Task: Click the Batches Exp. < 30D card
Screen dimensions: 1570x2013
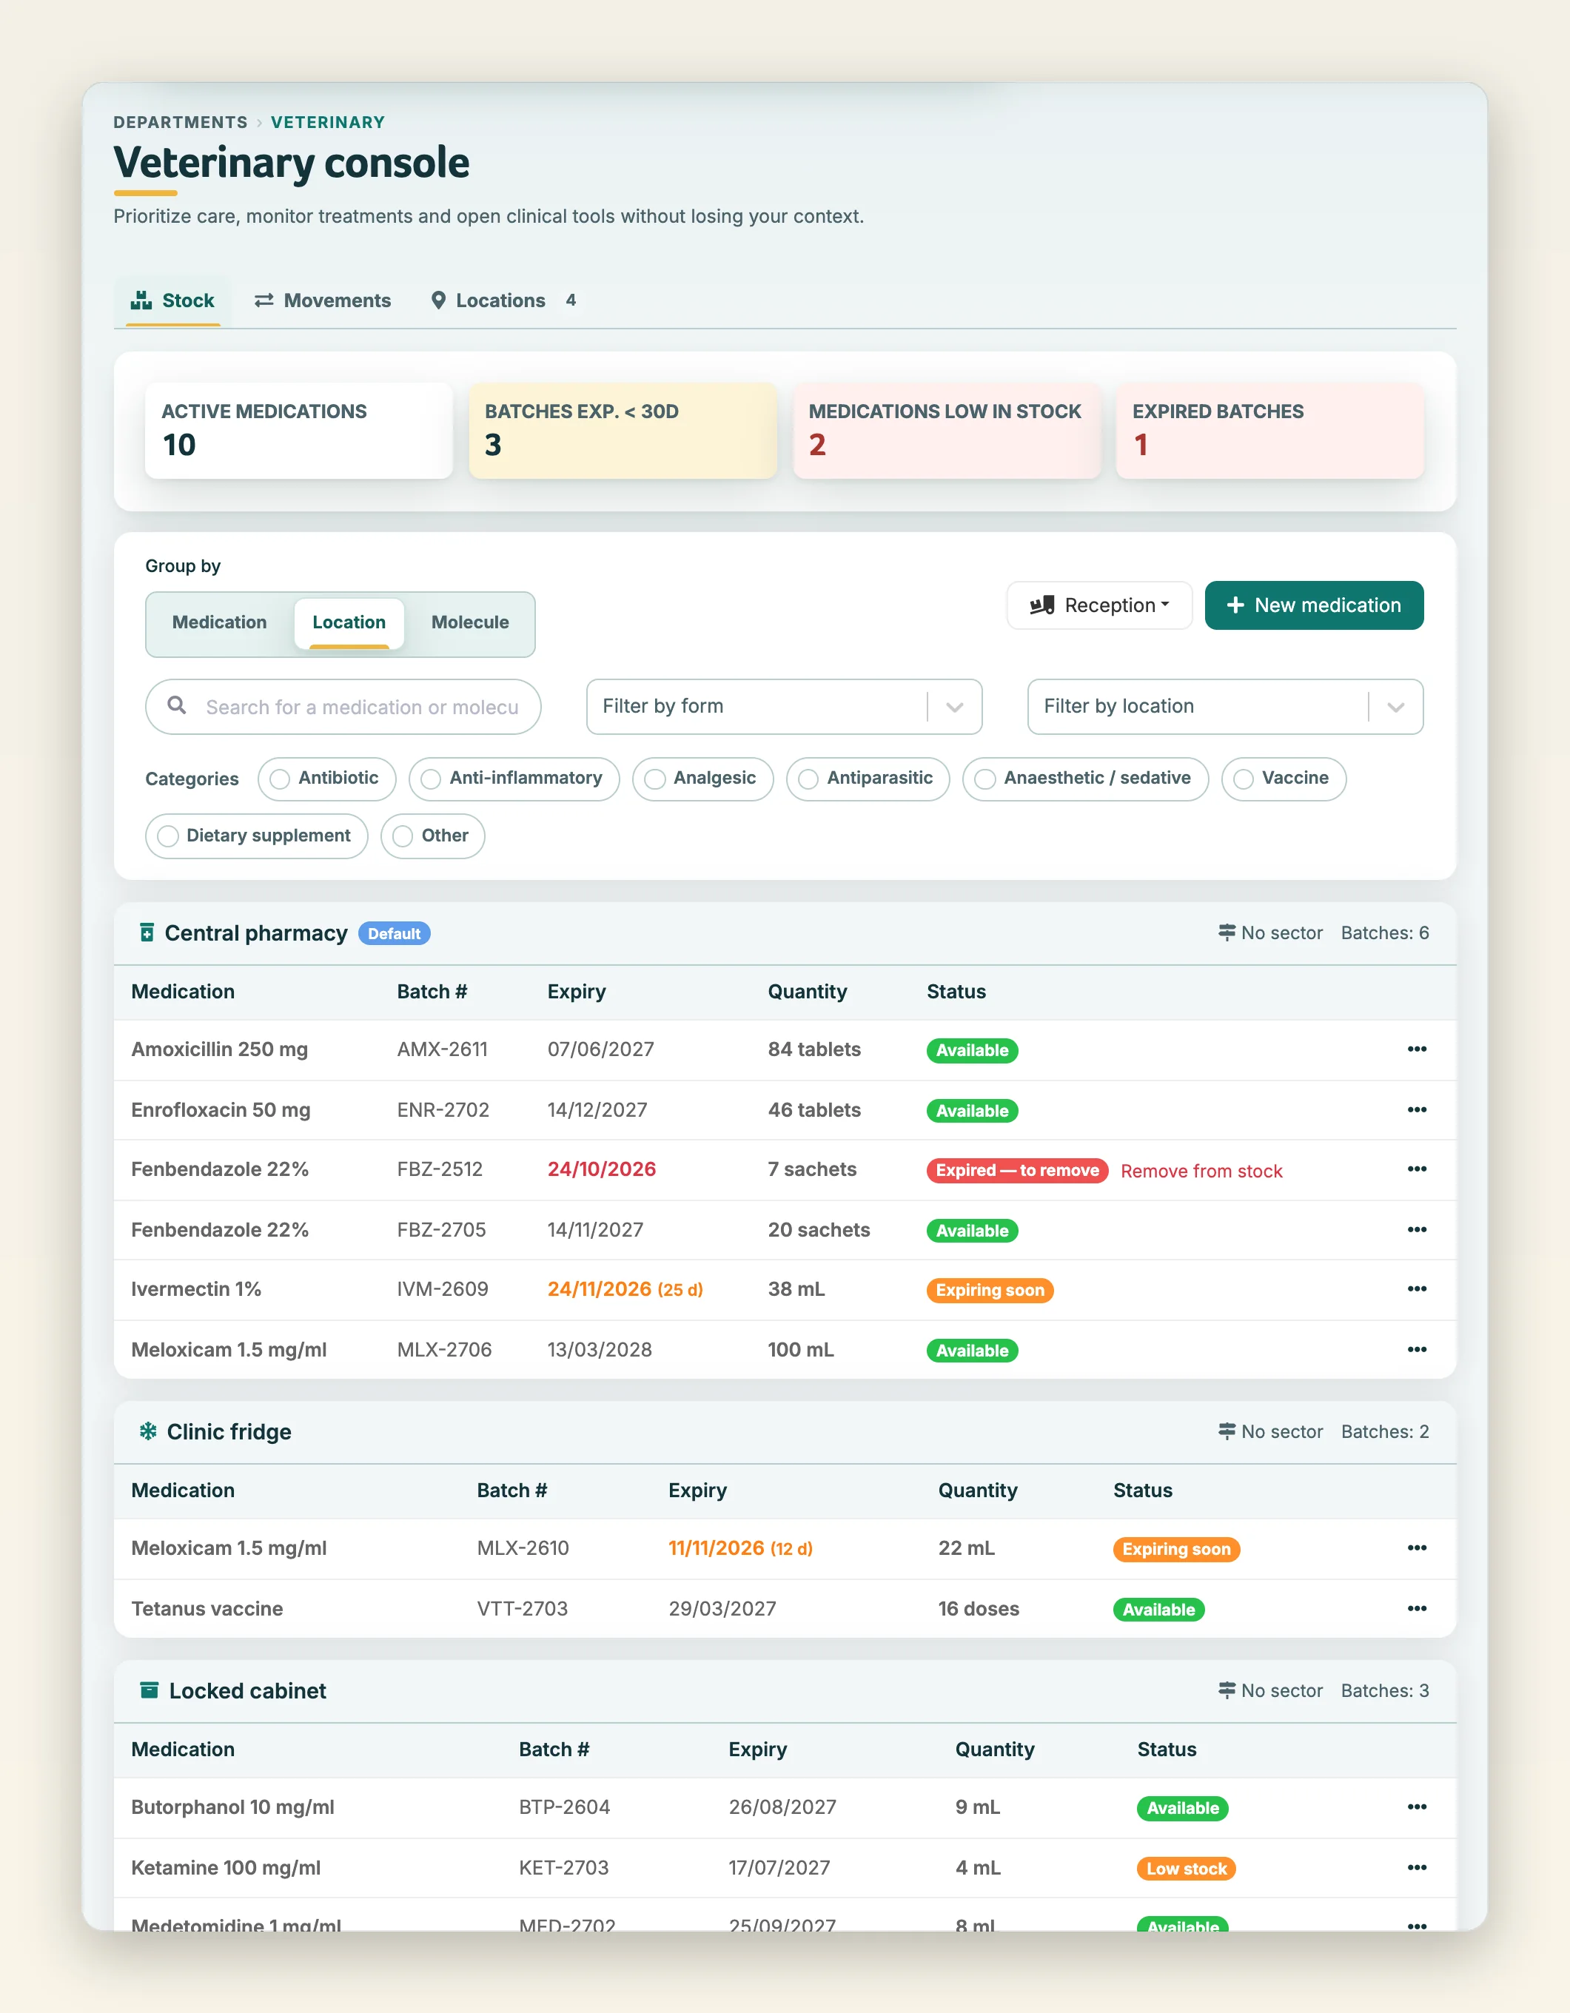Action: tap(623, 431)
